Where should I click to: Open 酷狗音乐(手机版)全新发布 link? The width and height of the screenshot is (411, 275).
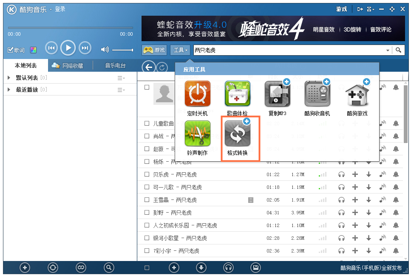[x=371, y=268]
